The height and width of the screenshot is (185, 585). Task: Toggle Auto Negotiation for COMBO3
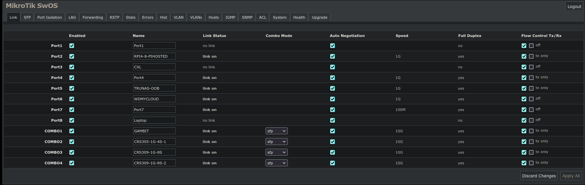(x=333, y=152)
